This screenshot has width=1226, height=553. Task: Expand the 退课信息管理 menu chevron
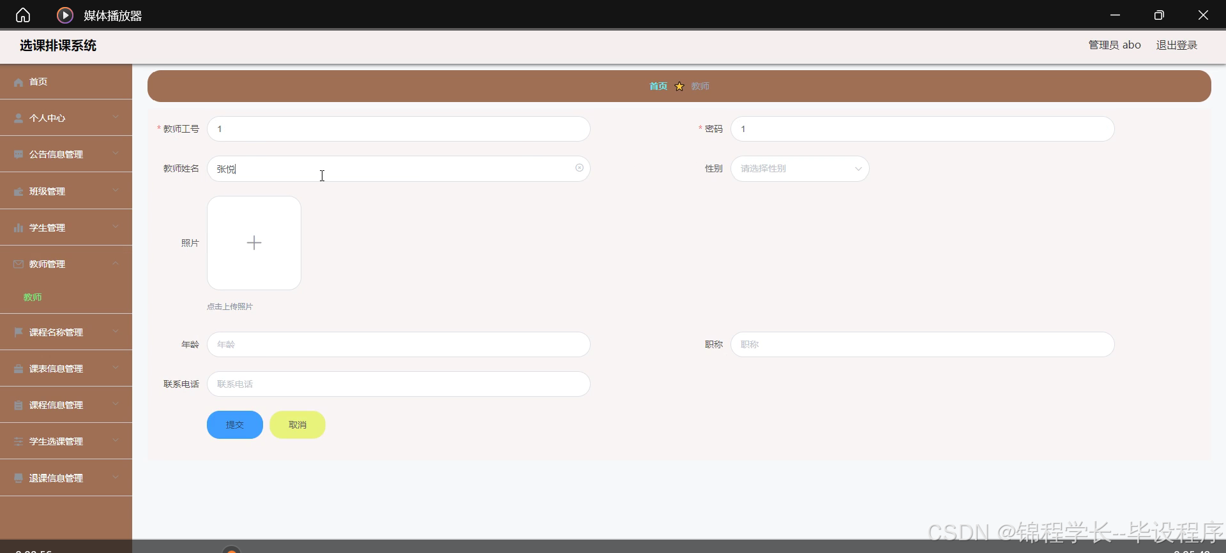point(116,477)
